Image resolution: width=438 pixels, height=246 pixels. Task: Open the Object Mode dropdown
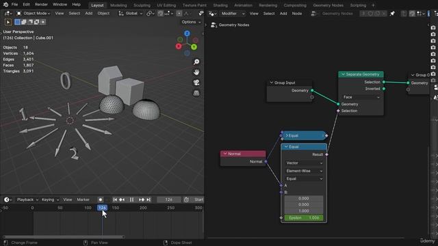click(x=34, y=14)
